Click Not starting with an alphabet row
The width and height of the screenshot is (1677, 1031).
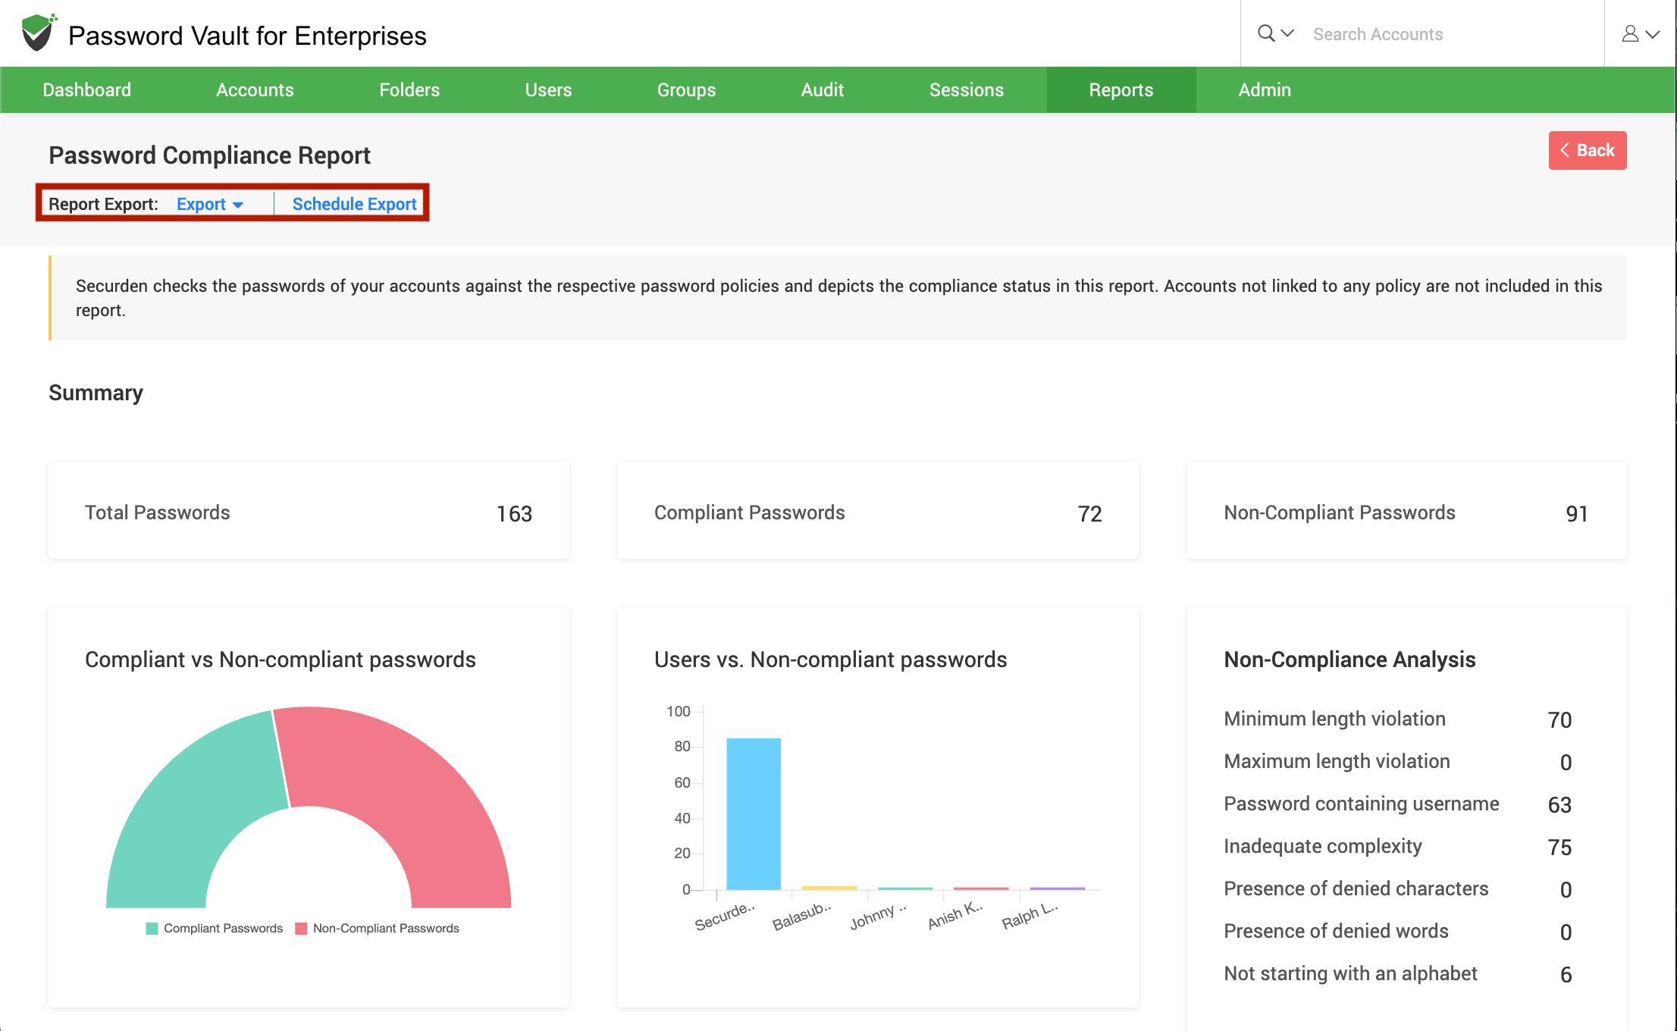point(1398,973)
